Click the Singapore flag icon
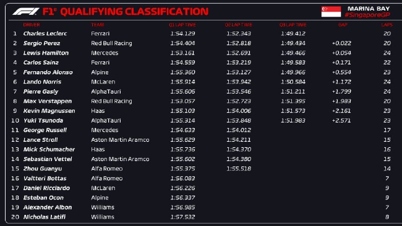The image size is (402, 226). coord(331,12)
